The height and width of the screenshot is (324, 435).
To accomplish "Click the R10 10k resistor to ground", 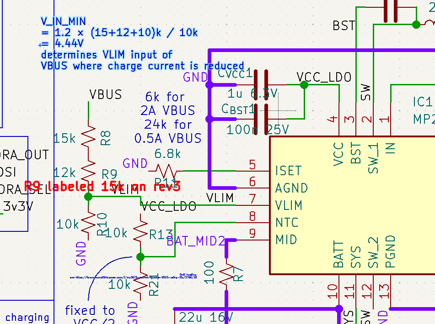I will [x=88, y=224].
